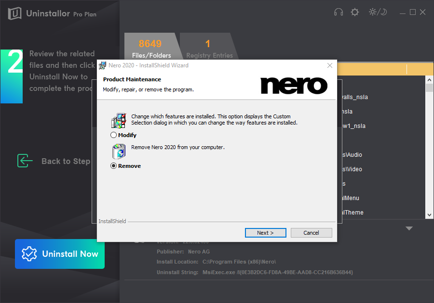Click the Uninstallor logo icon
The width and height of the screenshot is (434, 303).
(14, 13)
